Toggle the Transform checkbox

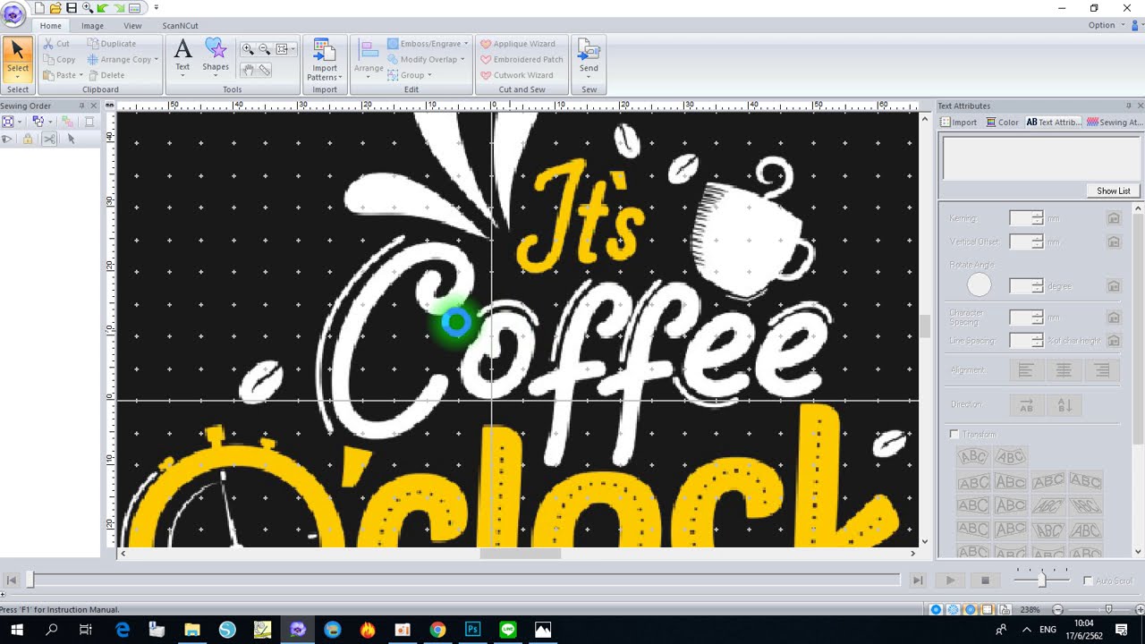[954, 435]
